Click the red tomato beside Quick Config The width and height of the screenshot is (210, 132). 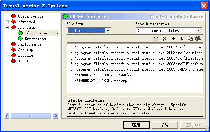pyautogui.click(x=14, y=16)
